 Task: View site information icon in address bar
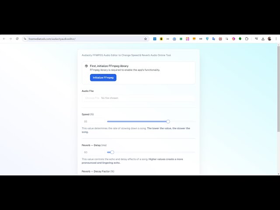(25, 38)
